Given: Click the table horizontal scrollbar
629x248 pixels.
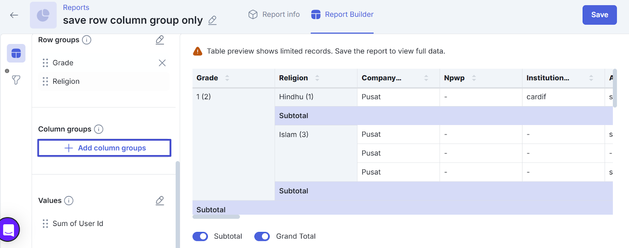Looking at the screenshot, I should click(x=216, y=217).
